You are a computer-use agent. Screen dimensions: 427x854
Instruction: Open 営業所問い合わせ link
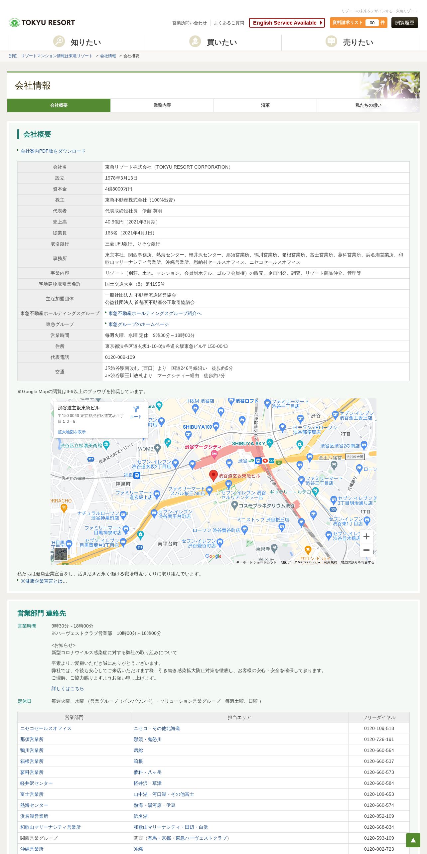(x=190, y=23)
